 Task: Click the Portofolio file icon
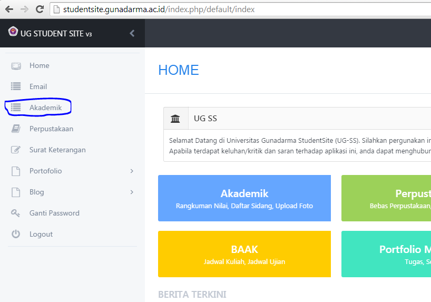click(x=16, y=171)
